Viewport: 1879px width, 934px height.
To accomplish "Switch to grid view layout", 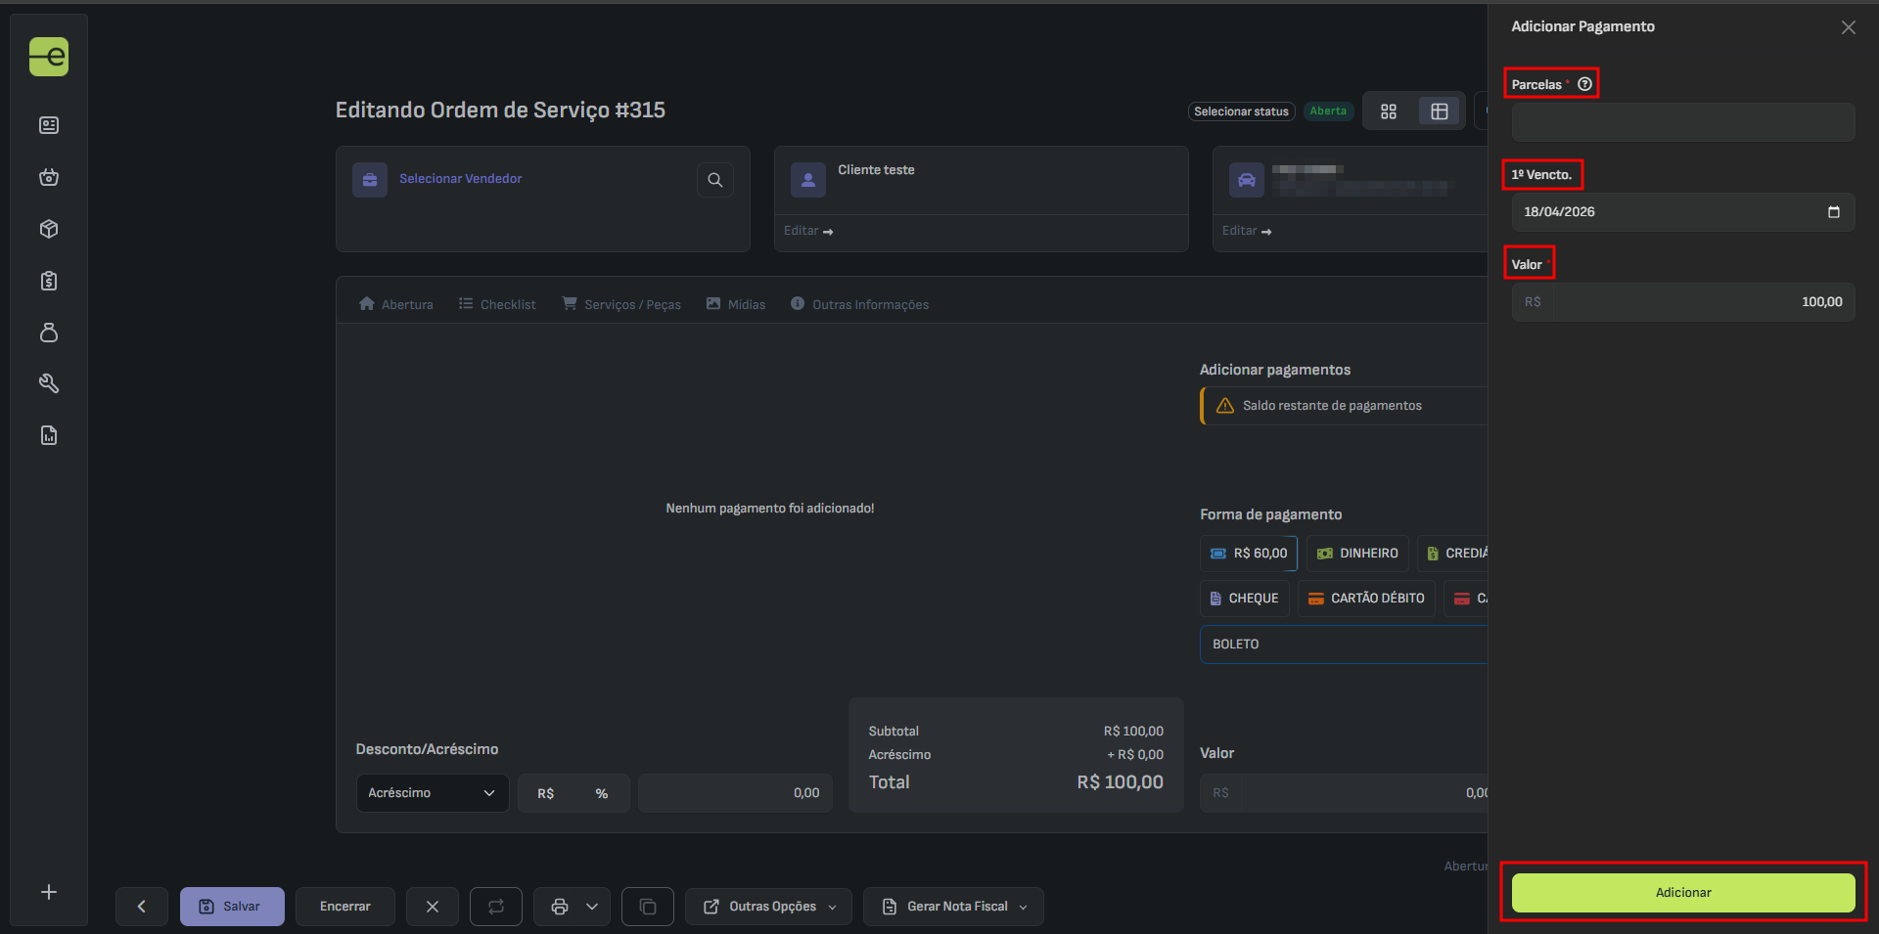I will [x=1389, y=111].
